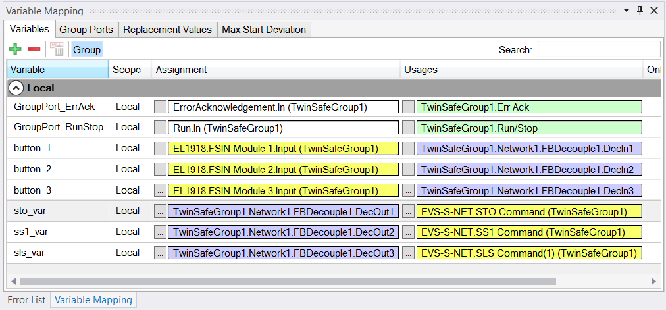This screenshot has height=310, width=666.
Task: Select the ss1_var variable name
Action: tap(30, 232)
